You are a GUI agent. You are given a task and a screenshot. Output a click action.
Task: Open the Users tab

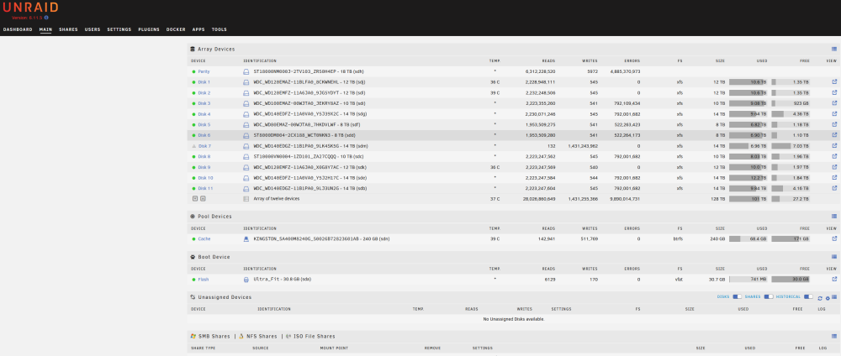click(93, 29)
